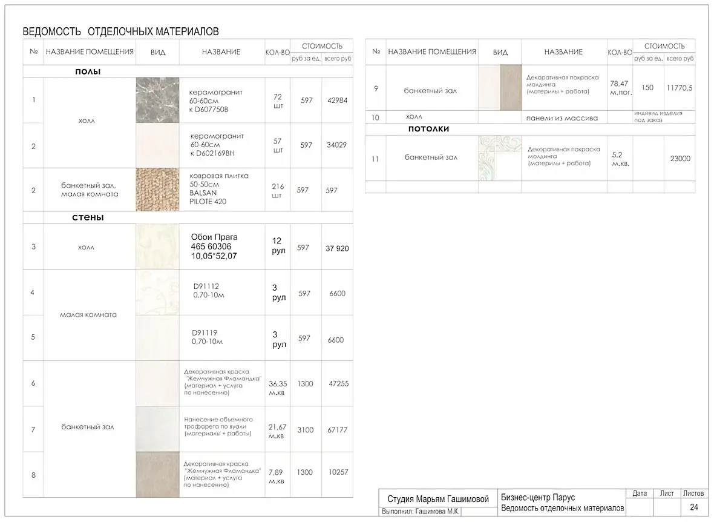The height and width of the screenshot is (522, 714).
Task: Click the taupe paint swatch in row 8
Action: point(157,475)
